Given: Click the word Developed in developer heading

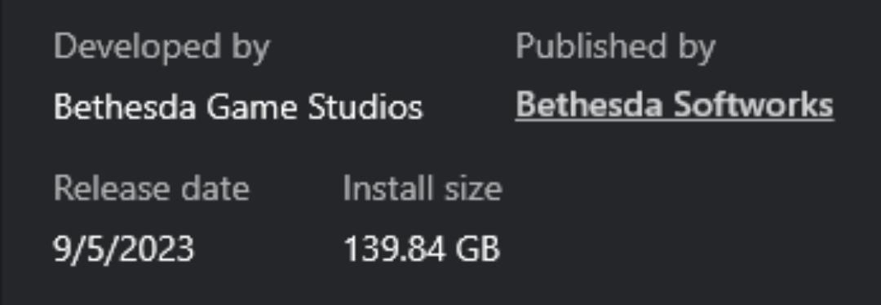Looking at the screenshot, I should pyautogui.click(x=137, y=47).
